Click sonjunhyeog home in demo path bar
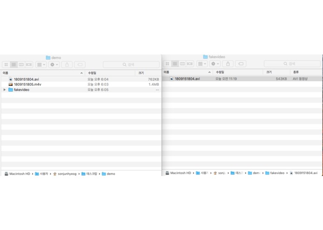323x230 pixels. click(x=65, y=174)
